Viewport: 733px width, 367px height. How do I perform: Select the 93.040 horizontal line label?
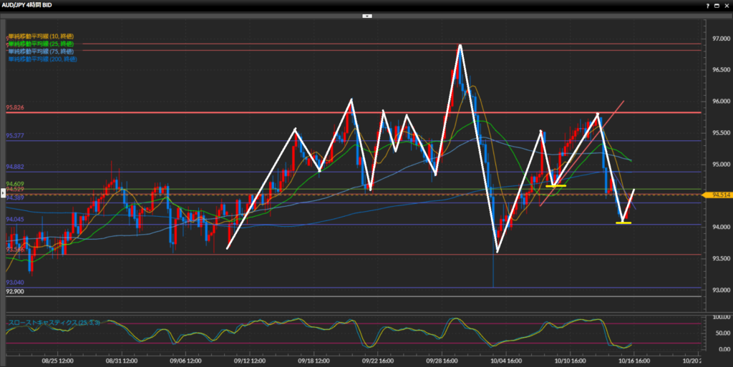coord(15,283)
